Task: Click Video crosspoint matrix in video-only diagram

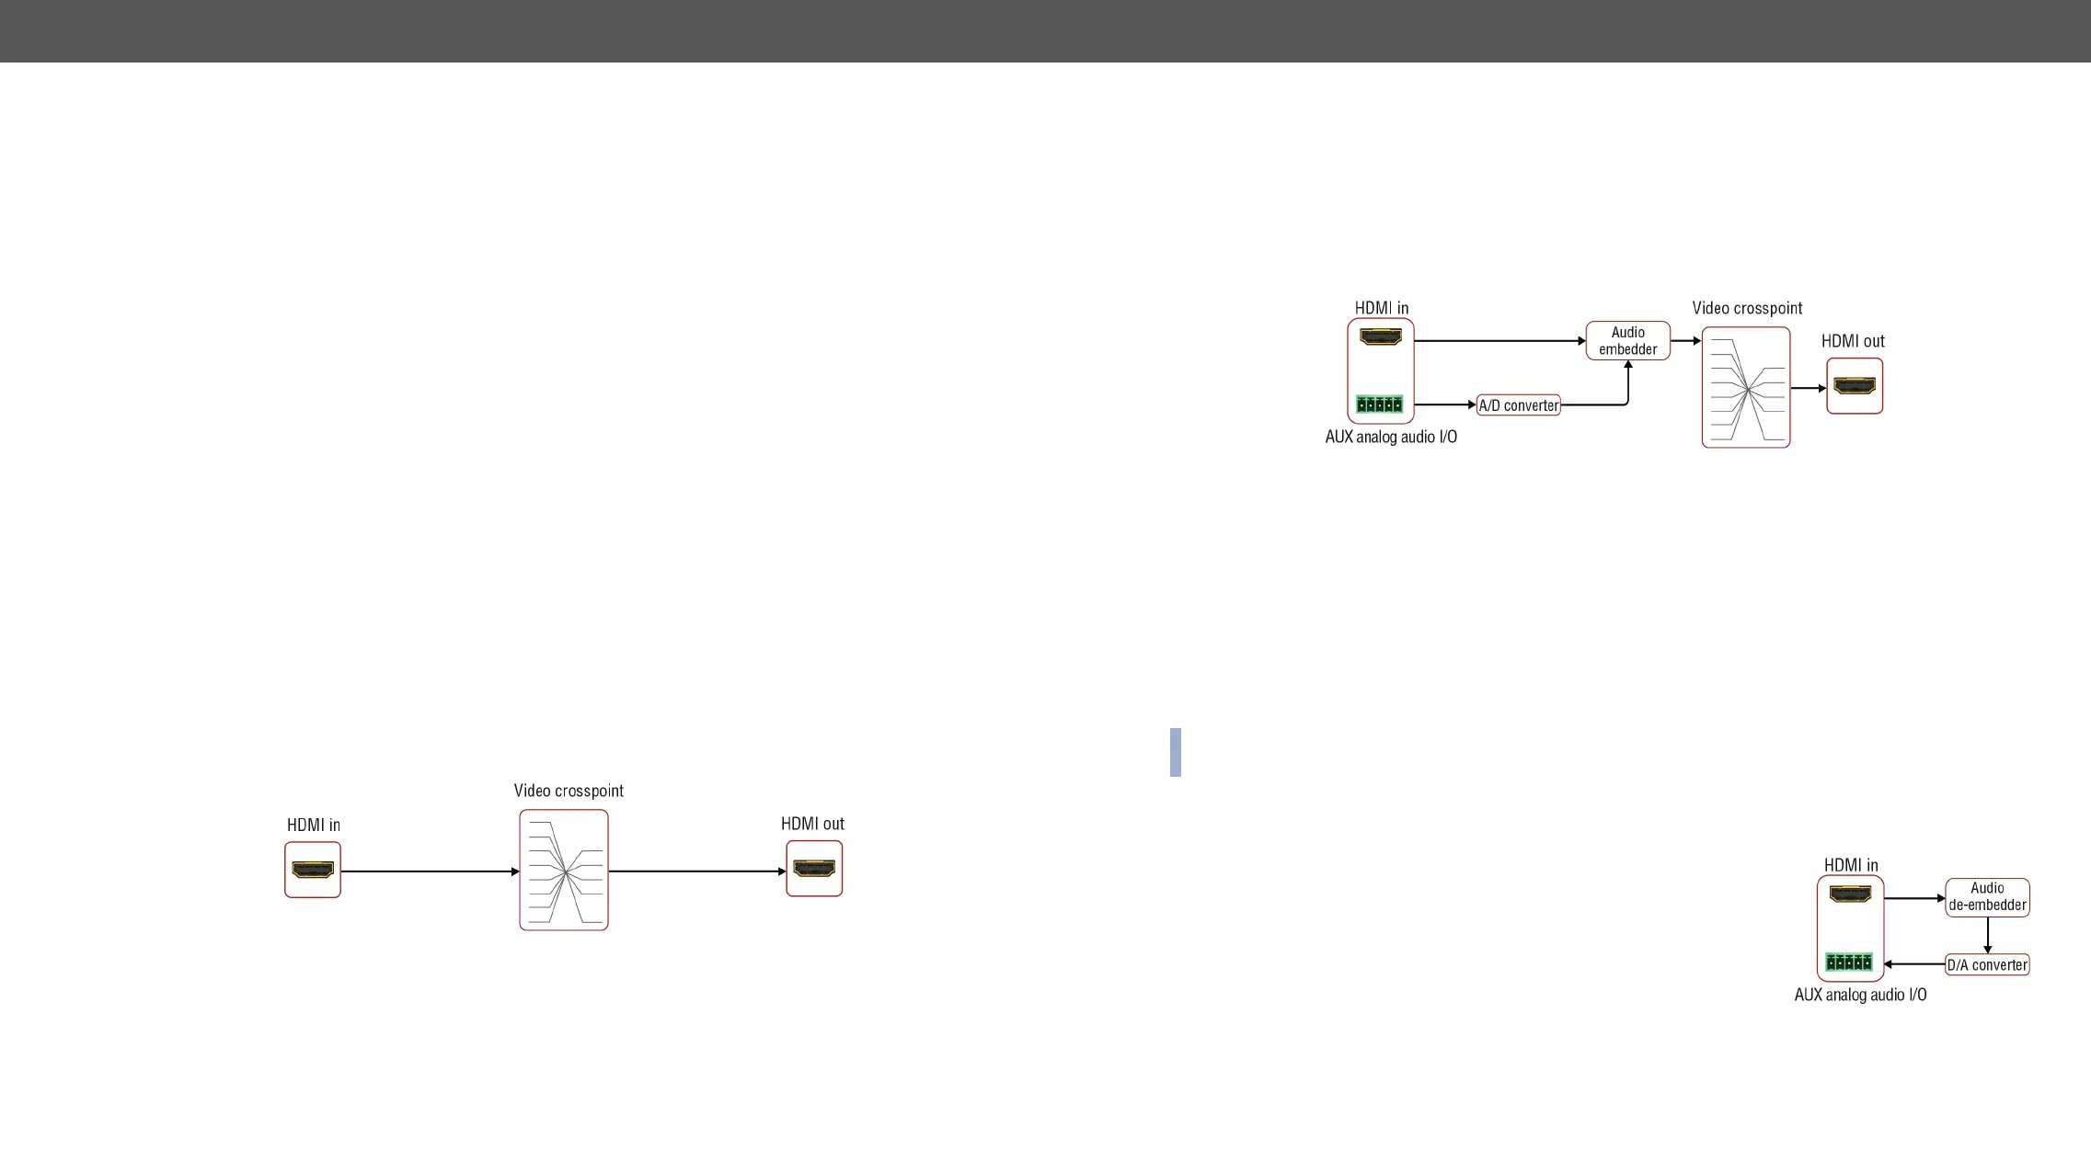Action: tap(564, 870)
